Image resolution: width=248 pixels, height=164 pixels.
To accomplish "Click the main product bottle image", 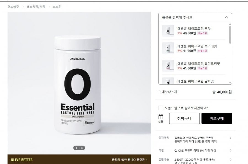I will pyautogui.click(x=78, y=85).
